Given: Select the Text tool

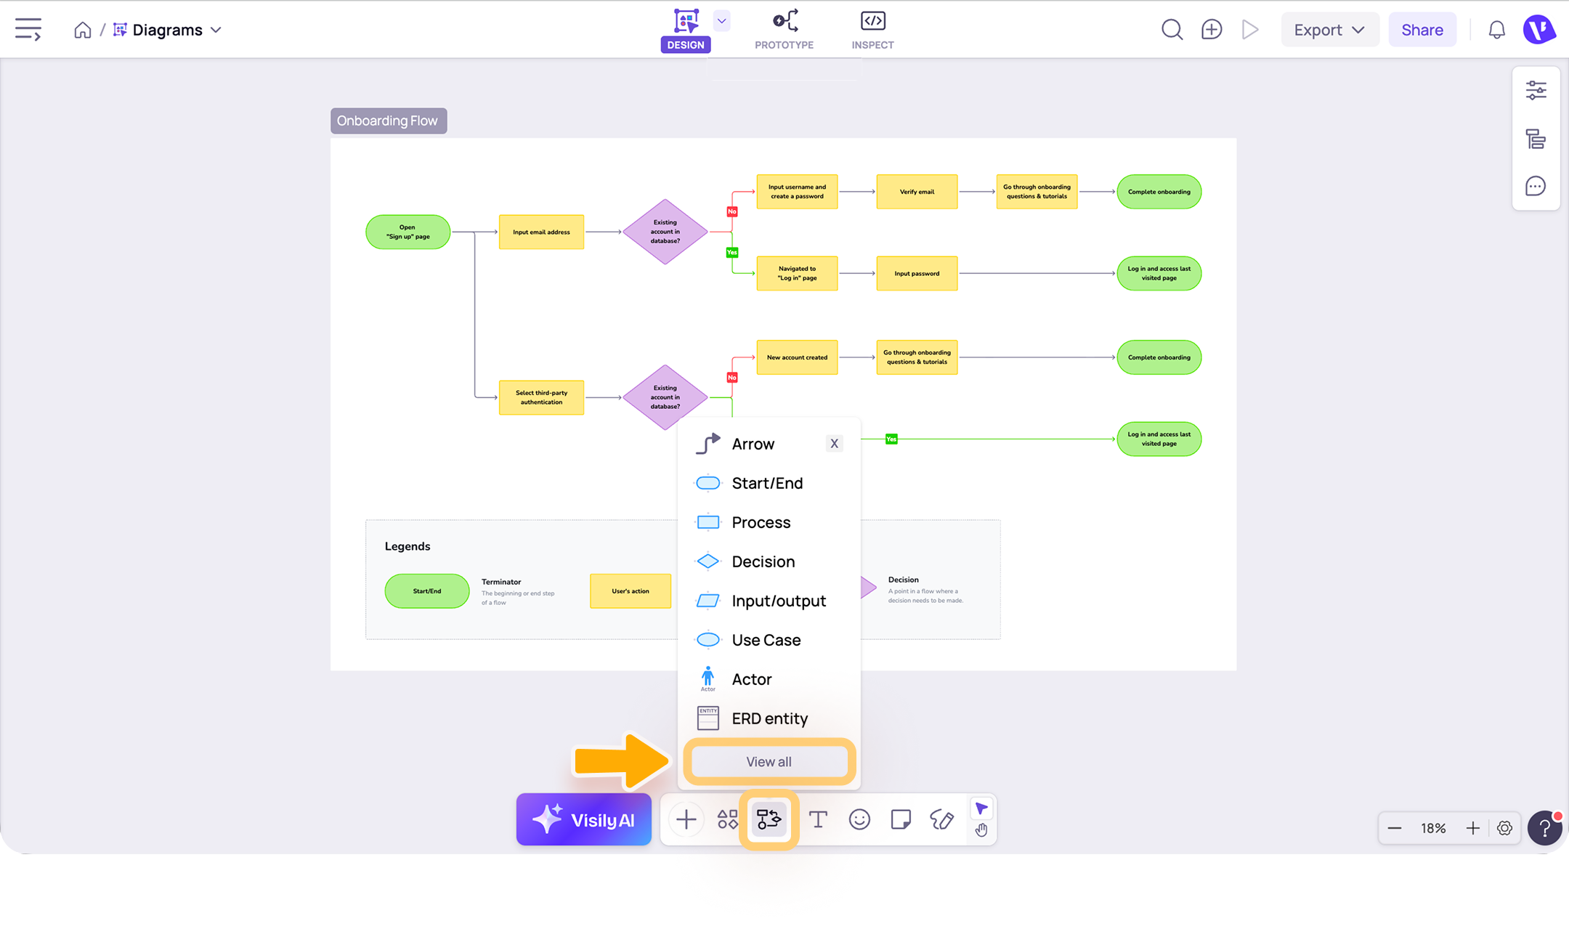Looking at the screenshot, I should point(818,819).
